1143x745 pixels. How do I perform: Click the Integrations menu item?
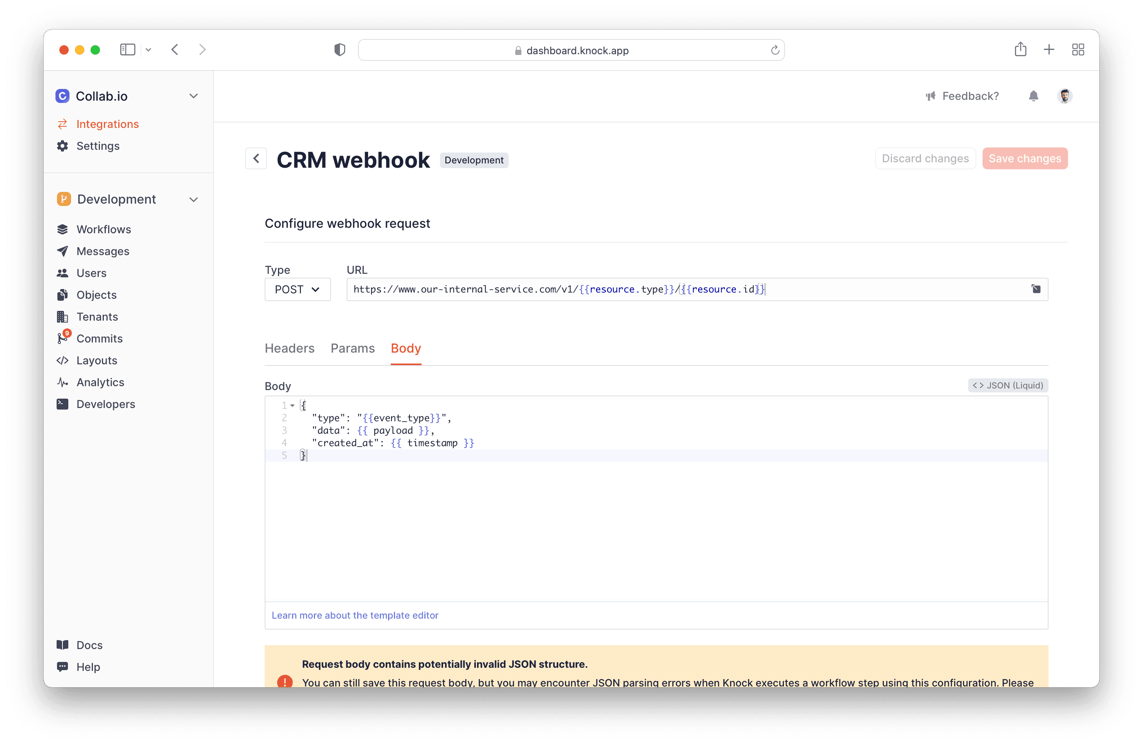point(107,123)
